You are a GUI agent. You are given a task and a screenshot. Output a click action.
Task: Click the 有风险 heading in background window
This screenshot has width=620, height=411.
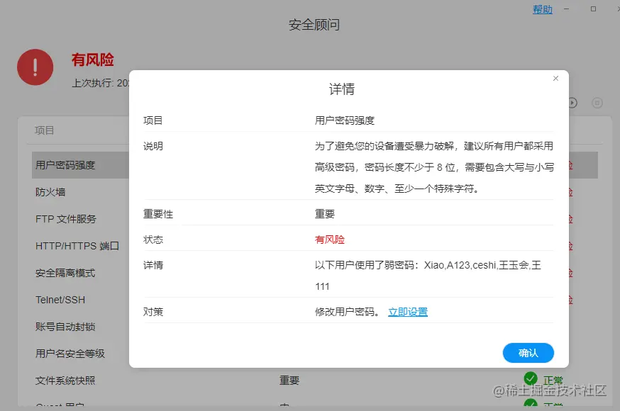pyautogui.click(x=92, y=60)
